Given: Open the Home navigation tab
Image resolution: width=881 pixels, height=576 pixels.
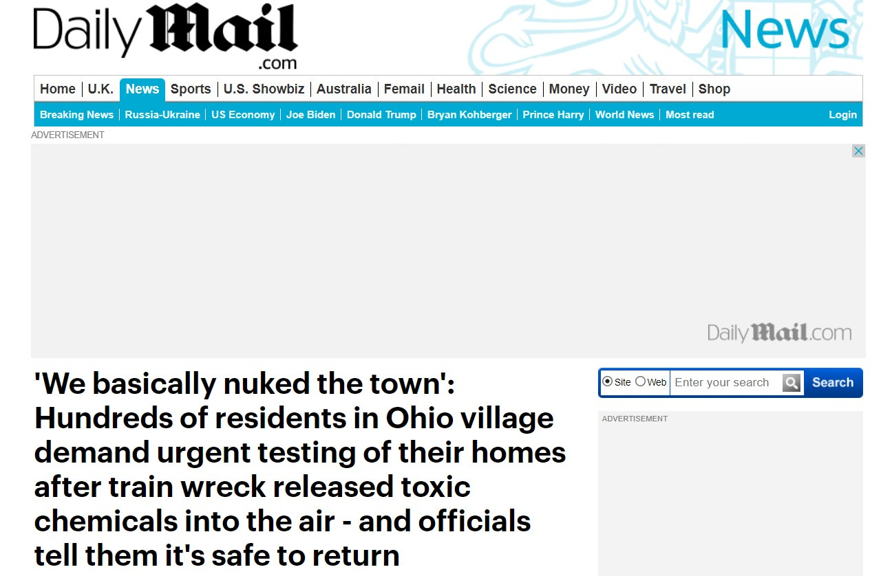Looking at the screenshot, I should point(58,89).
